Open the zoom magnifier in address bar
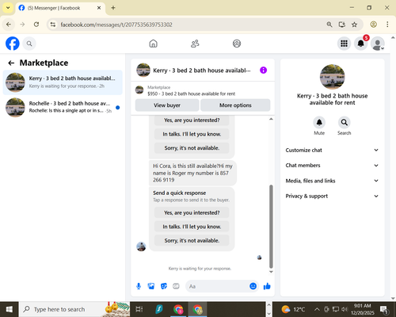Image resolution: width=396 pixels, height=317 pixels. [329, 25]
